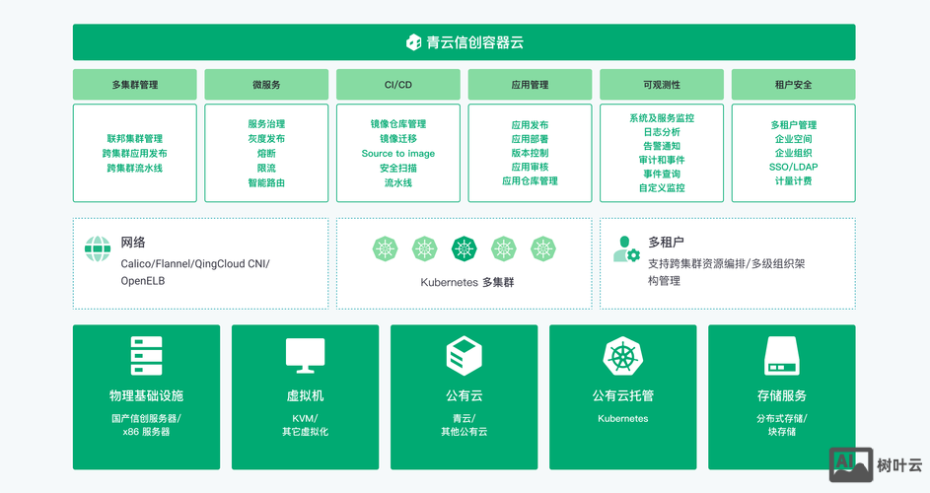Click the 审计和事件 text
The width and height of the screenshot is (930, 493).
pyautogui.click(x=662, y=160)
